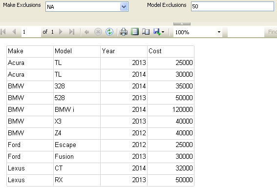Select the X3 model cell
The width and height of the screenshot is (277, 189).
[77, 122]
